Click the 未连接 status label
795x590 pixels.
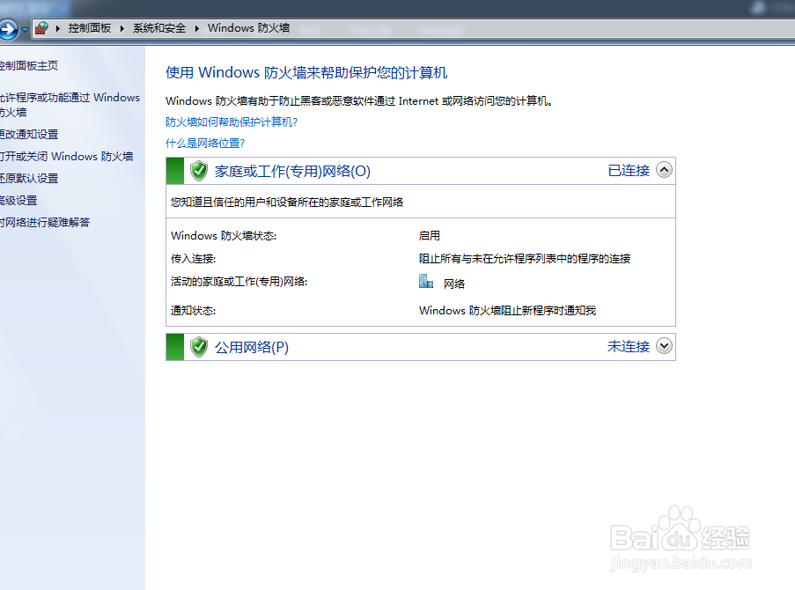coord(629,346)
